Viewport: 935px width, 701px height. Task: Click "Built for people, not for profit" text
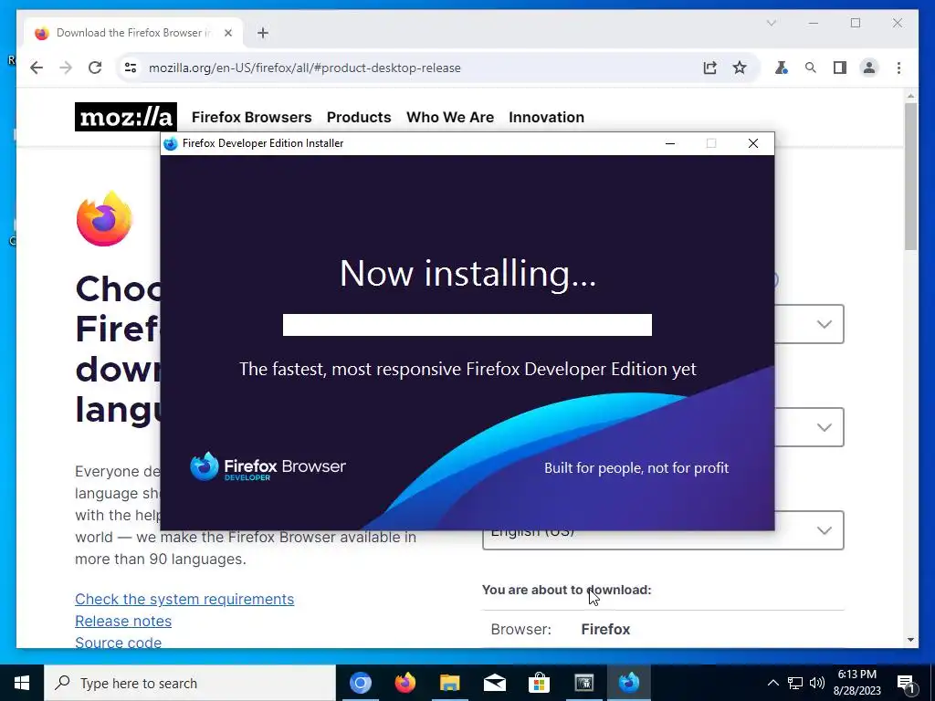click(636, 468)
